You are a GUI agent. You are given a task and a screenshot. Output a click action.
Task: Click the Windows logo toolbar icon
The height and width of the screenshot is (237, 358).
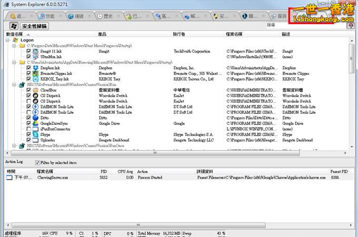point(11,26)
